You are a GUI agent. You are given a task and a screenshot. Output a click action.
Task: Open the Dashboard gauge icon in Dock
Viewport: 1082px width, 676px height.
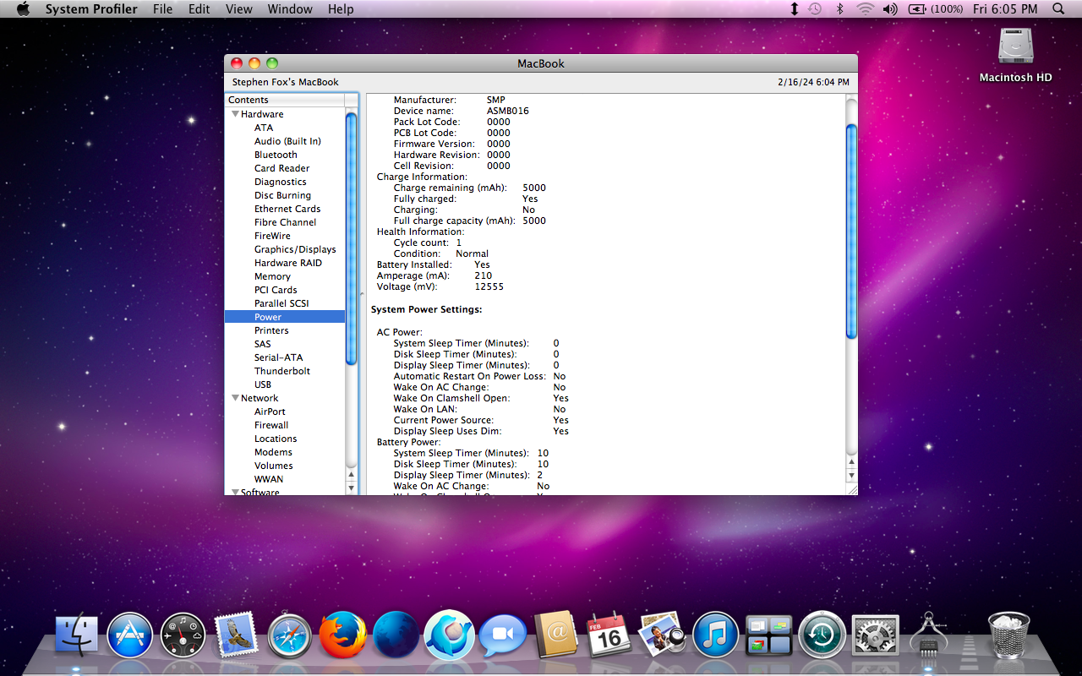point(183,635)
